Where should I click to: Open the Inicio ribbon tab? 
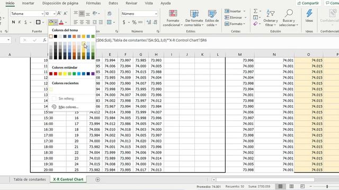click(x=10, y=3)
